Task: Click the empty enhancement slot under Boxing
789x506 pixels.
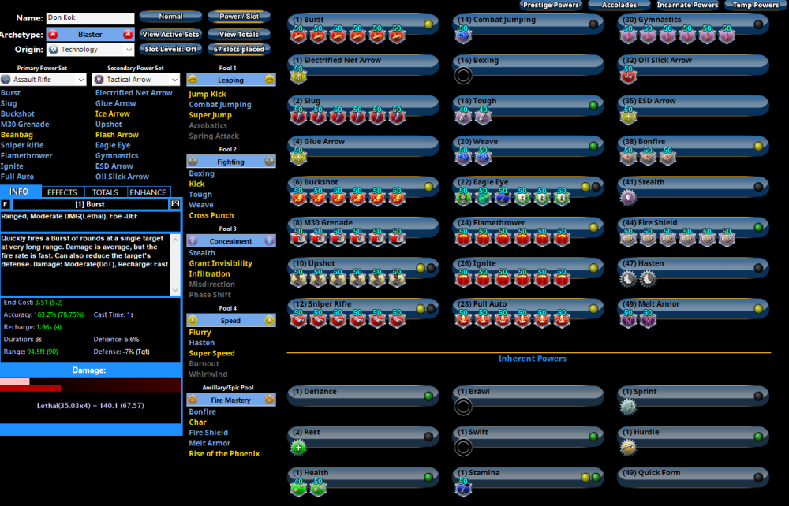Action: [463, 76]
